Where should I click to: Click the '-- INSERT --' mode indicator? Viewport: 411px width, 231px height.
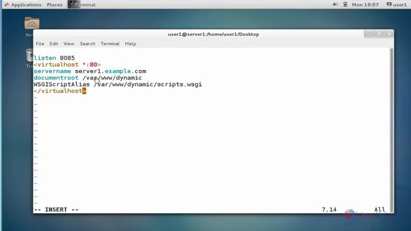(56, 210)
